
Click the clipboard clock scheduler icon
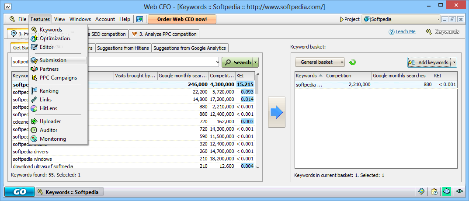[434, 191]
